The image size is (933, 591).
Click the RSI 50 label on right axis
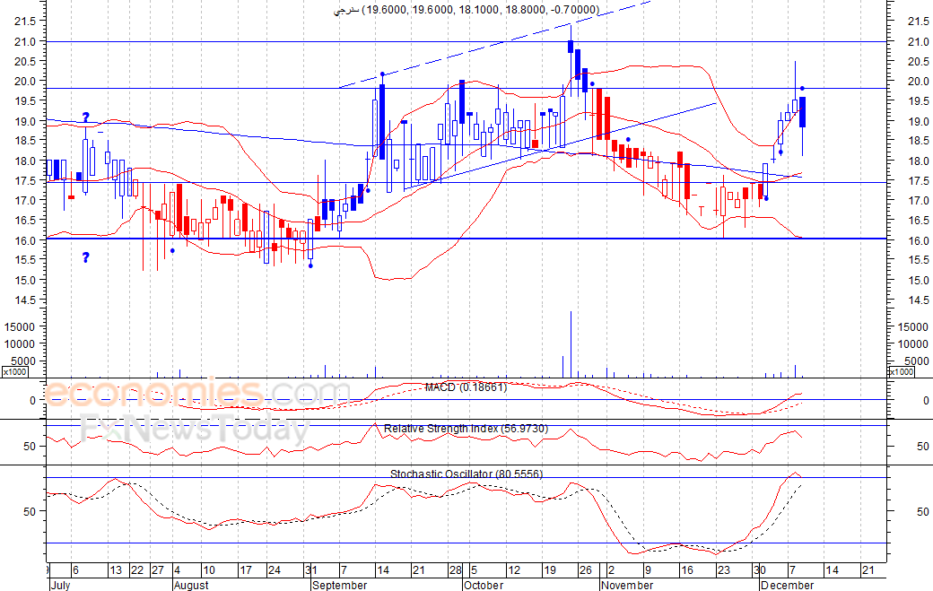pyautogui.click(x=922, y=446)
